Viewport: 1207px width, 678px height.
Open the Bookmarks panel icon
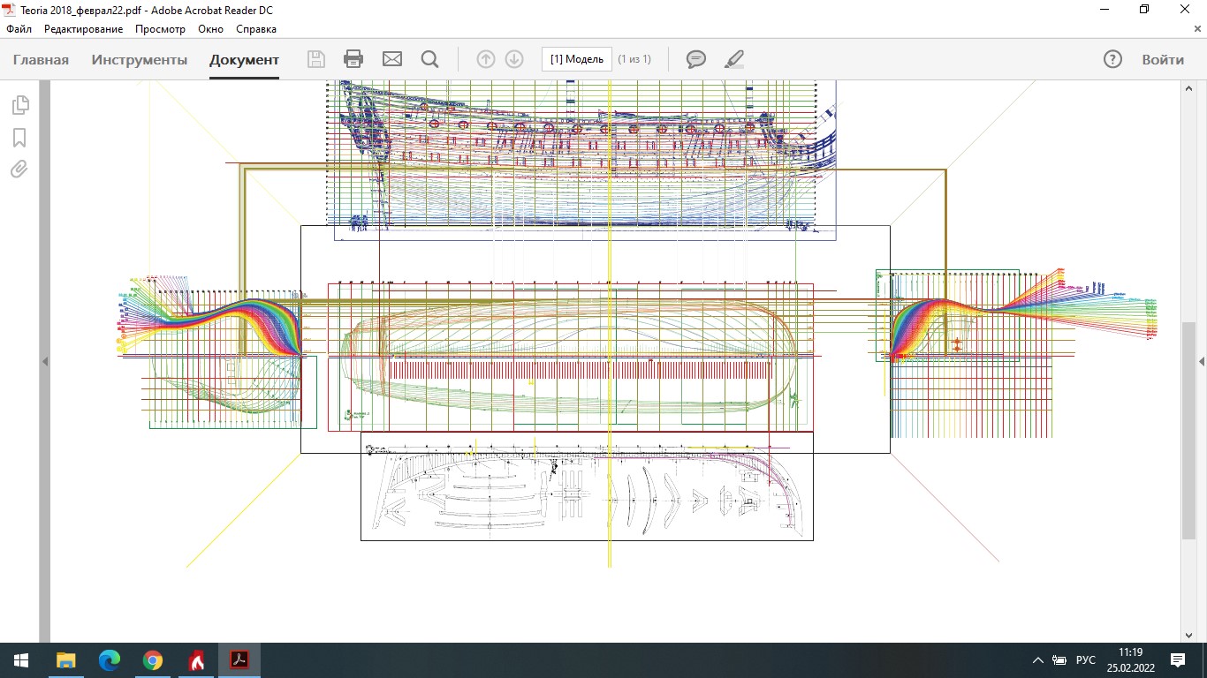click(19, 138)
